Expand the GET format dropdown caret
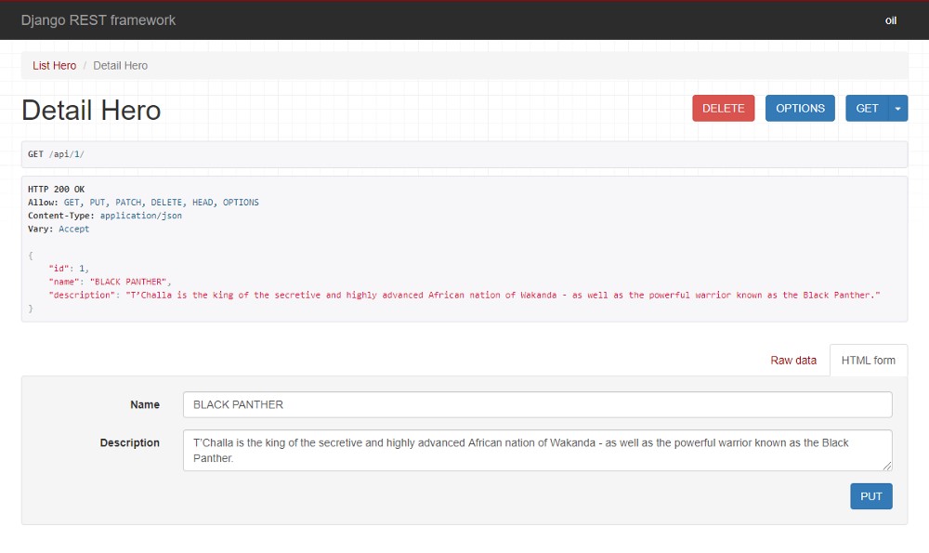929x553 pixels. click(898, 109)
